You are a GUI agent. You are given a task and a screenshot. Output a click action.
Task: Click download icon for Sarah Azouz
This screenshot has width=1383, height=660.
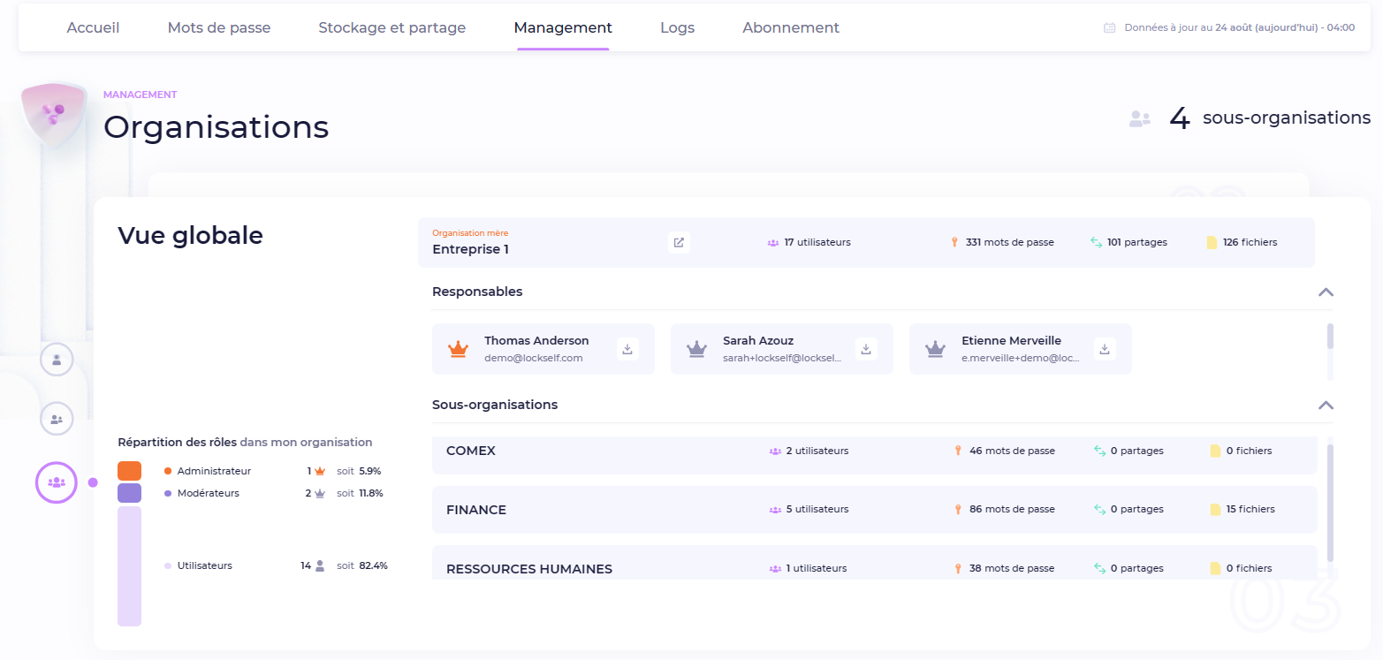point(866,349)
